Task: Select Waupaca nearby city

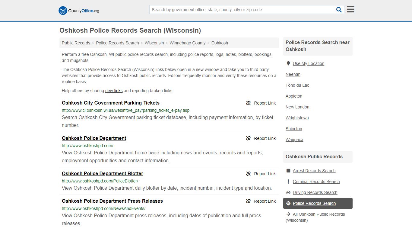Action: coord(294,140)
